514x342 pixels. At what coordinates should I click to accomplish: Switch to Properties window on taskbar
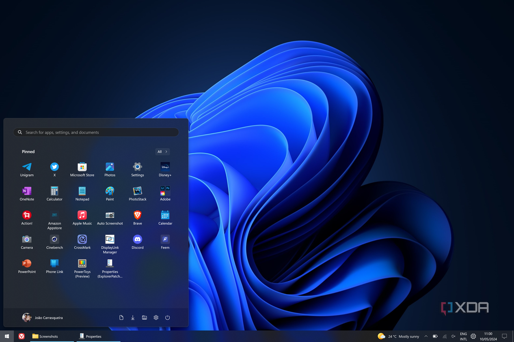[98, 336]
